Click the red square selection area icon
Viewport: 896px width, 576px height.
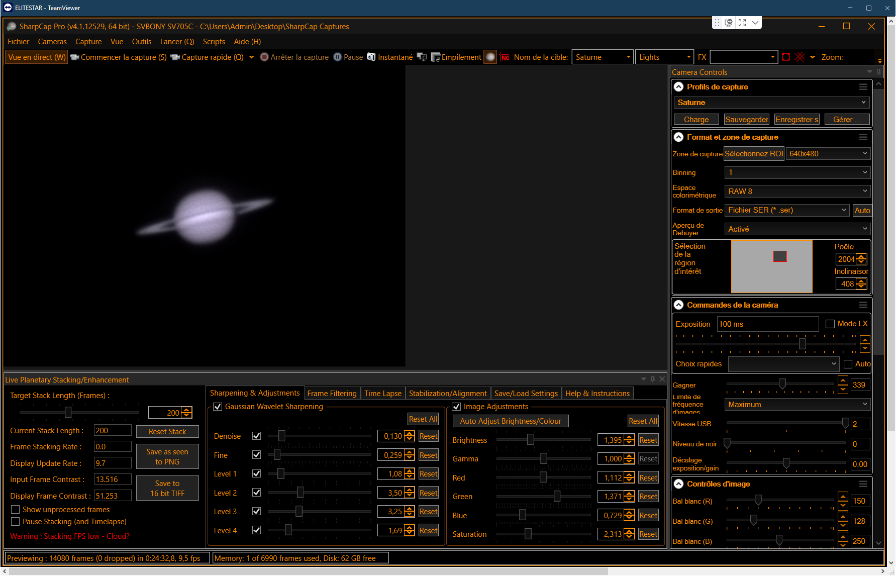[x=786, y=57]
